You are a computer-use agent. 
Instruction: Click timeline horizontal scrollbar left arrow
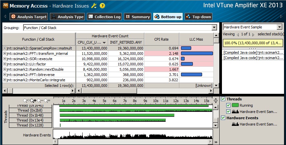[55, 142]
